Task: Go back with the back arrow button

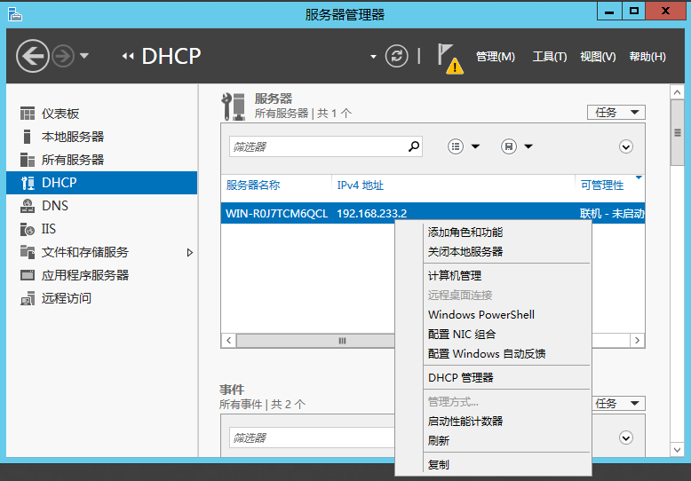Action: tap(33, 56)
